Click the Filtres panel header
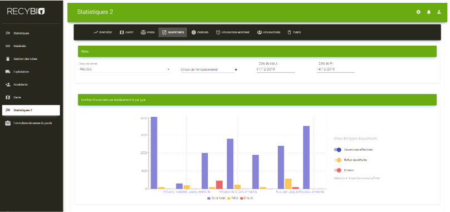The width and height of the screenshot is (450, 212). tap(257, 51)
